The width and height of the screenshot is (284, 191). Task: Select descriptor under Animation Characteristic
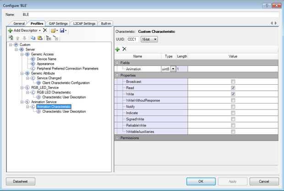click(x=64, y=111)
